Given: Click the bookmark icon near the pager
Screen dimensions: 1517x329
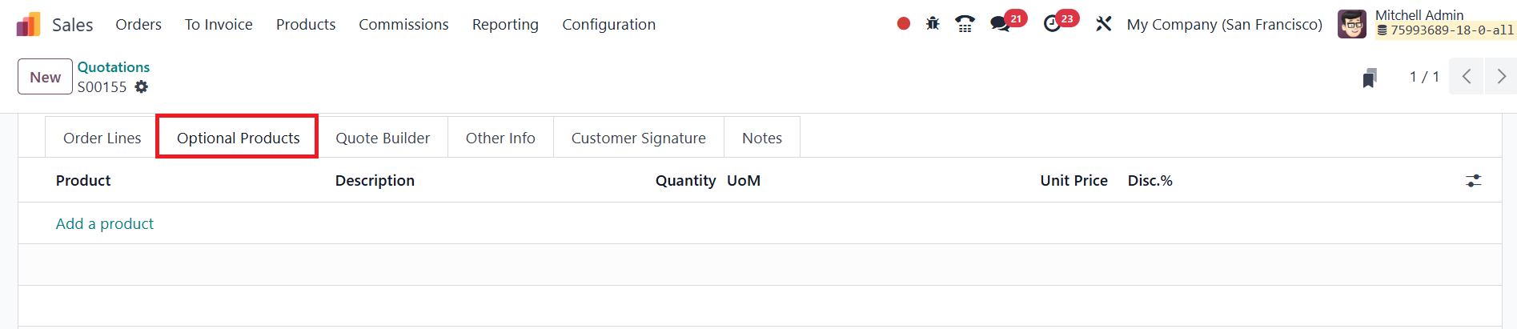Looking at the screenshot, I should [x=1370, y=78].
